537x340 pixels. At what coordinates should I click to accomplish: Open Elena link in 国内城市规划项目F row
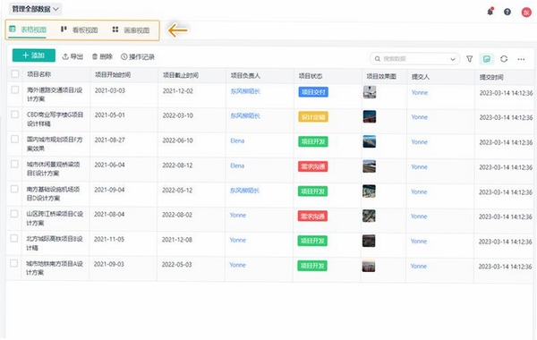[237, 140]
